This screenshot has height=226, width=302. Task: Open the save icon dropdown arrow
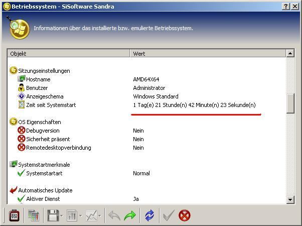(x=62, y=215)
